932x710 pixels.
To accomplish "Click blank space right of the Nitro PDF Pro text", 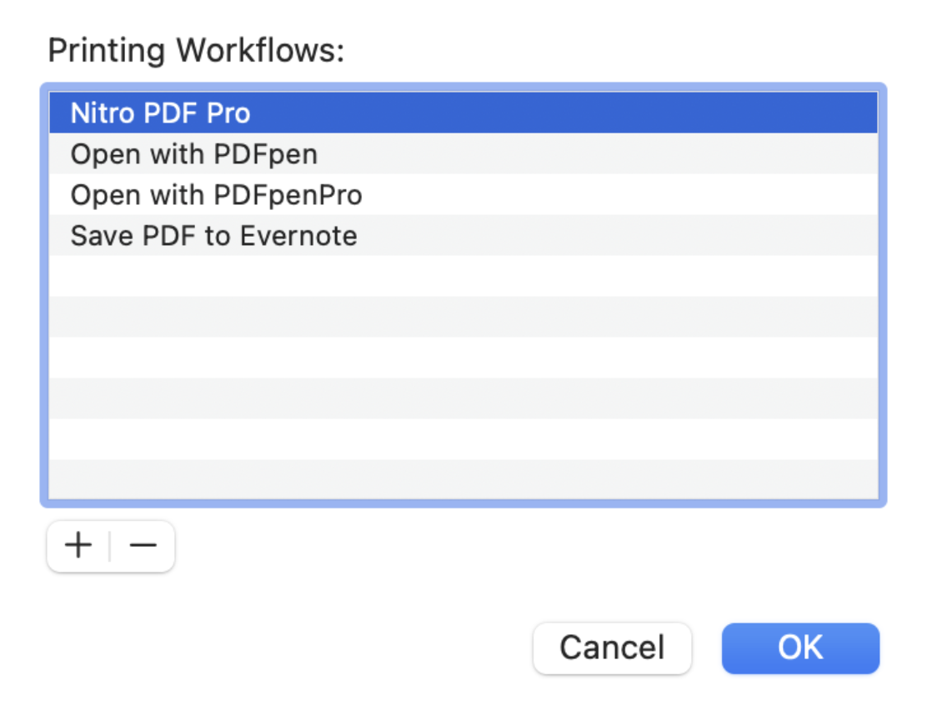I will tap(567, 112).
